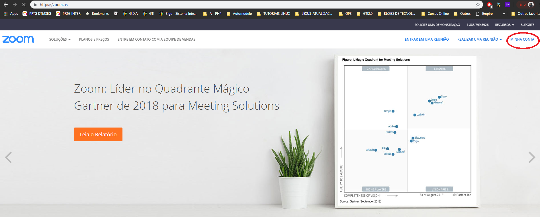Open the Chrome profile avatar
This screenshot has height=217, width=540.
click(x=531, y=5)
